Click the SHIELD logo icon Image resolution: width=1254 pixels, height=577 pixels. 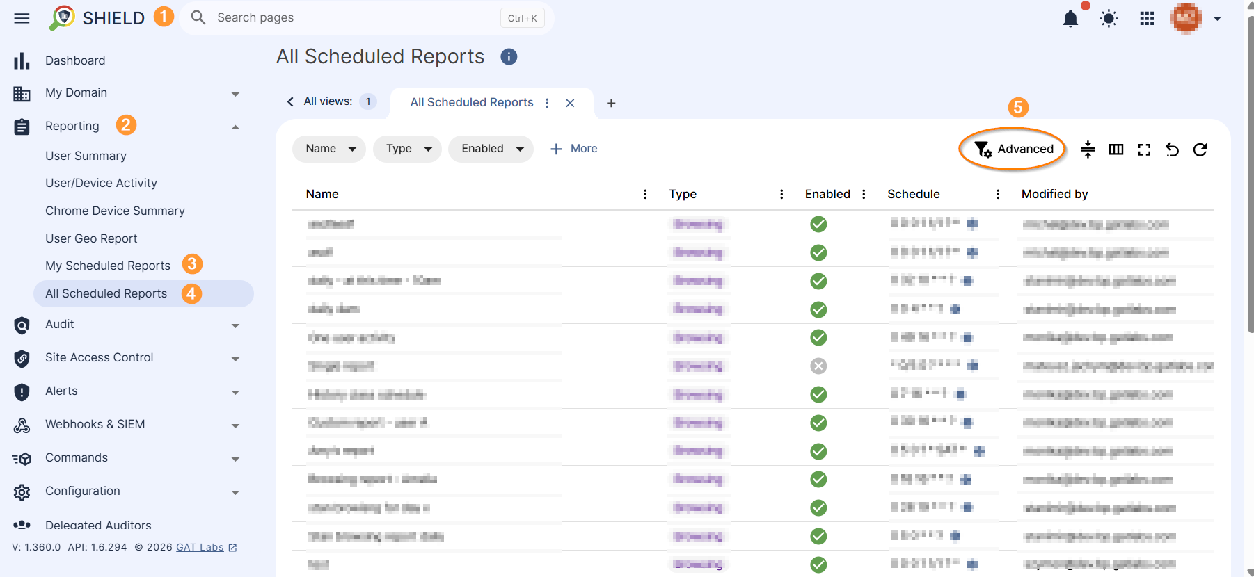pyautogui.click(x=62, y=17)
